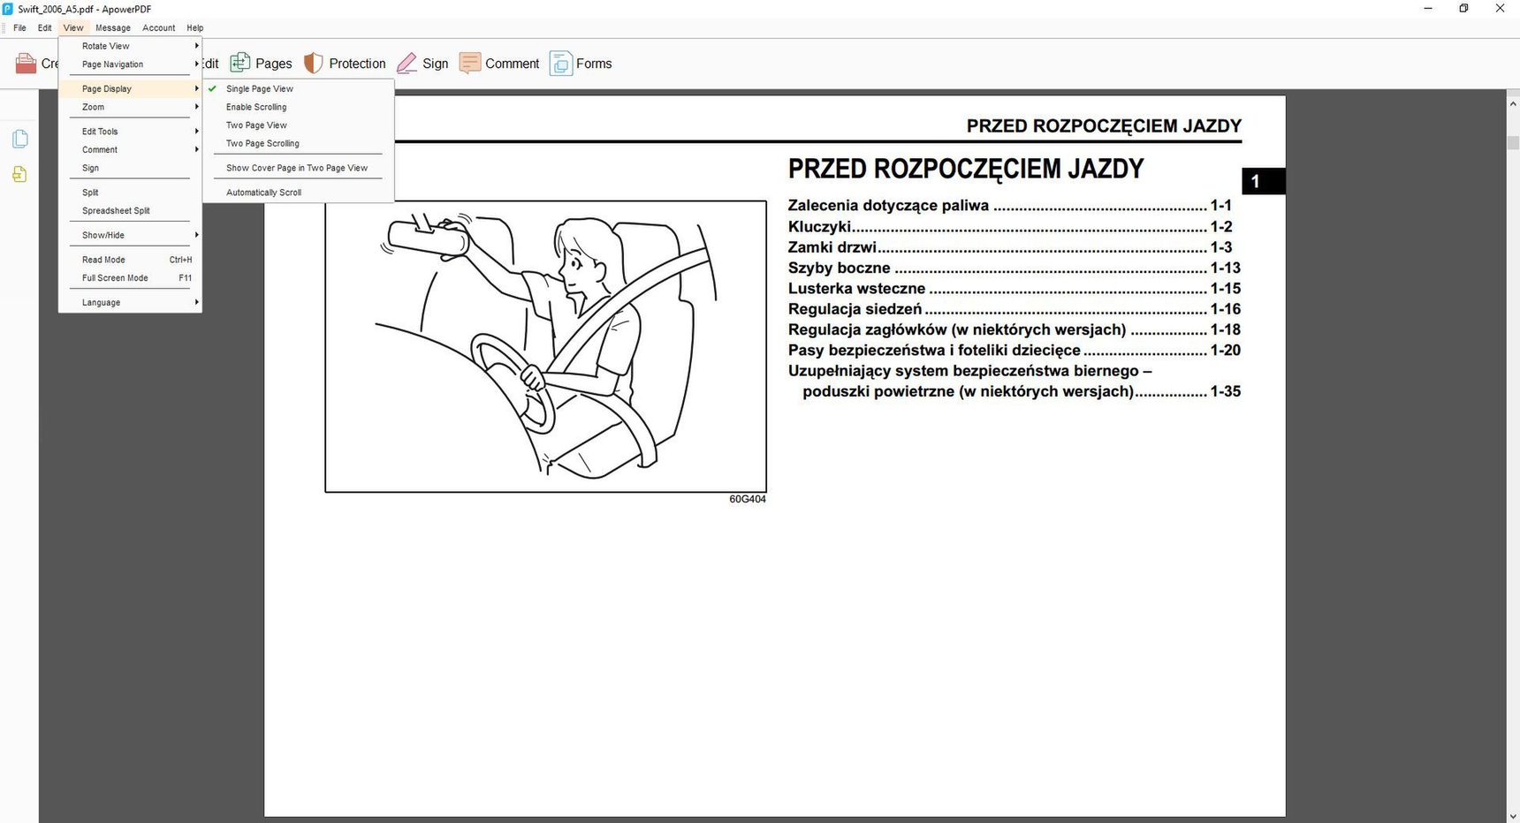Open the Pages toolbar icon

[239, 63]
